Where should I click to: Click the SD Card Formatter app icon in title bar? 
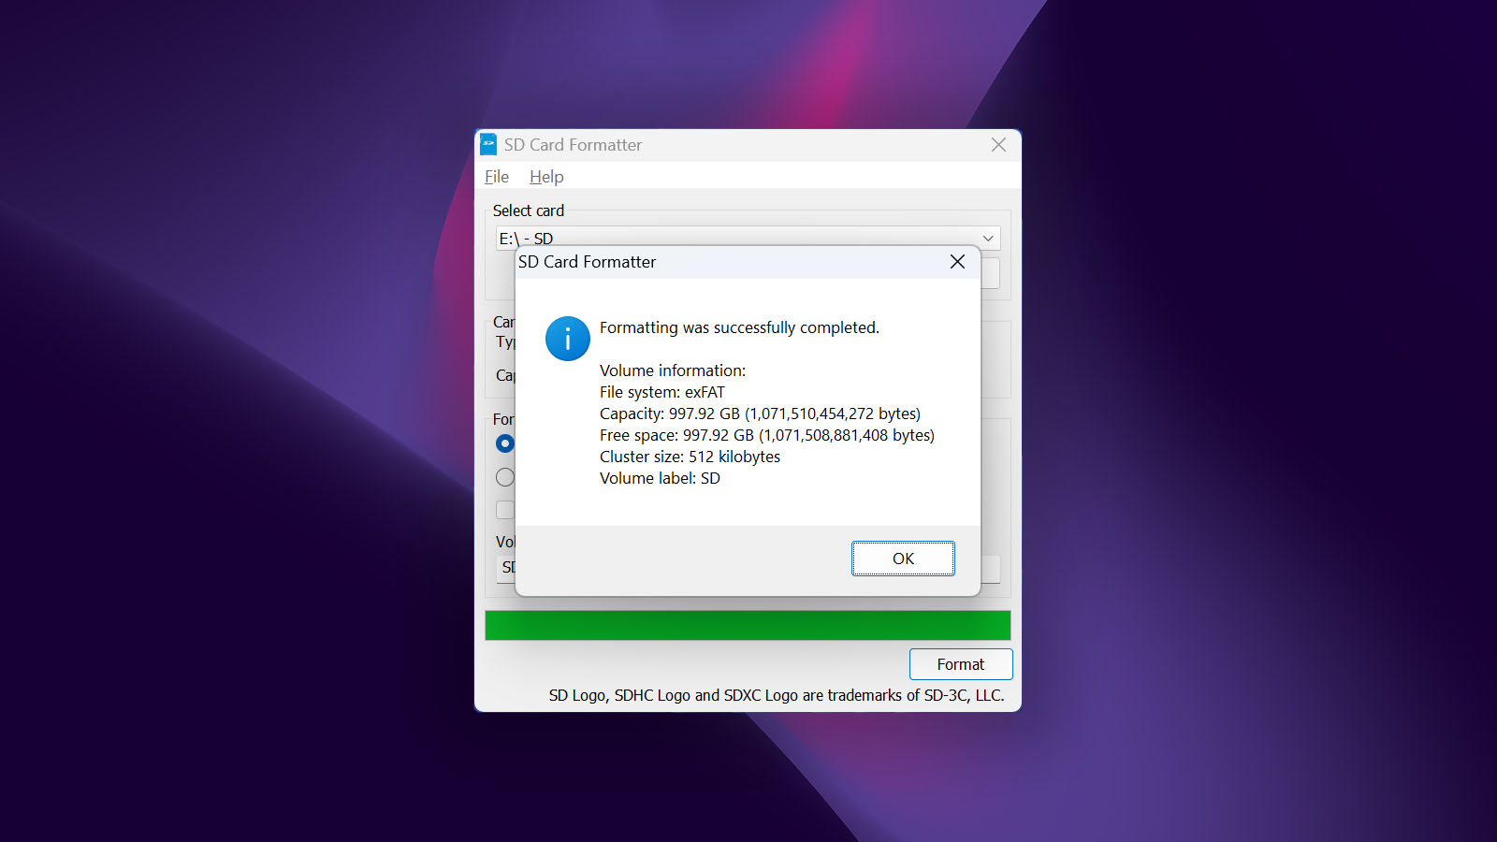point(488,144)
